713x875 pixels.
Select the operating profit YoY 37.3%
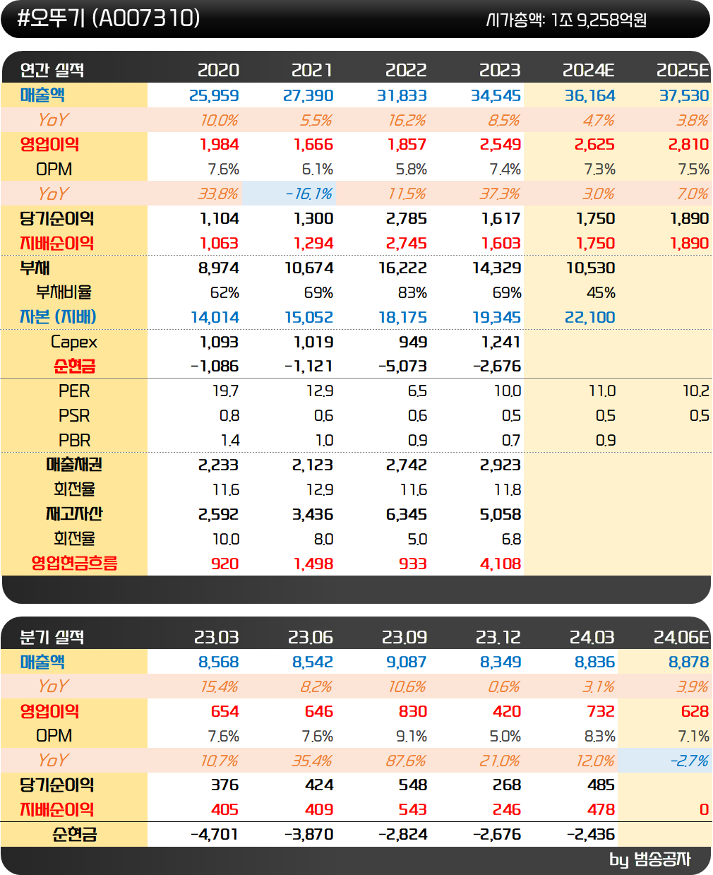[501, 194]
